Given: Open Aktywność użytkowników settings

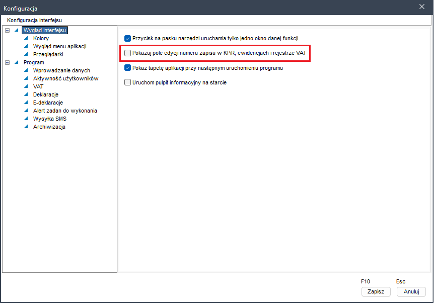Looking at the screenshot, I should [x=65, y=78].
